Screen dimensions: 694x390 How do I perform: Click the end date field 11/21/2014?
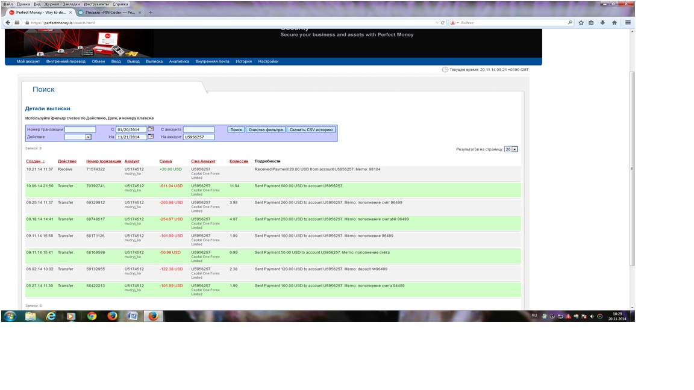[131, 137]
